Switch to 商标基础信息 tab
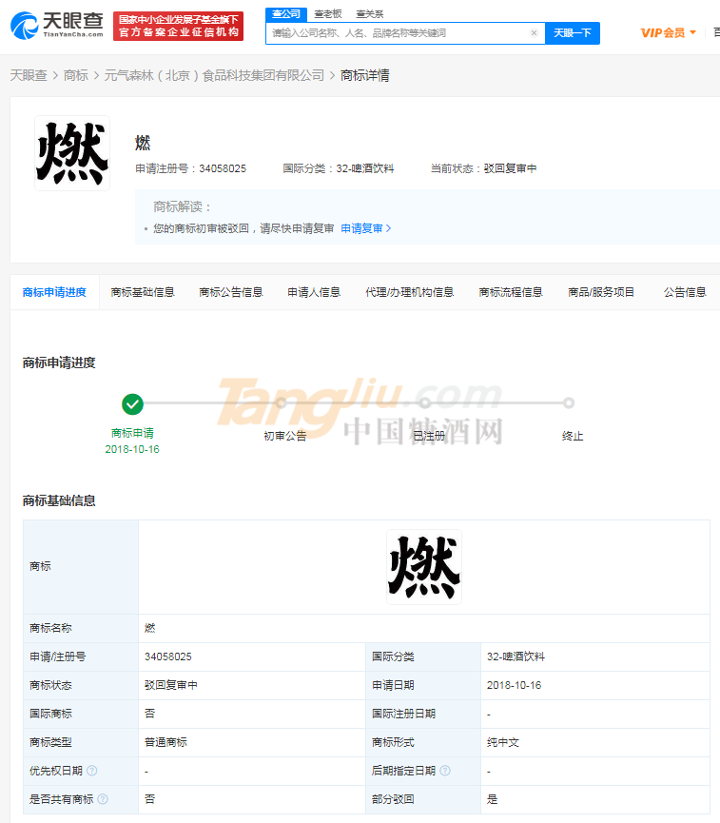 (143, 292)
